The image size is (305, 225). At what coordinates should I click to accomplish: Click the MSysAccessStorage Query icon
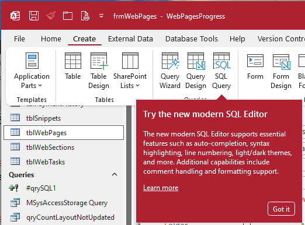(x=15, y=202)
